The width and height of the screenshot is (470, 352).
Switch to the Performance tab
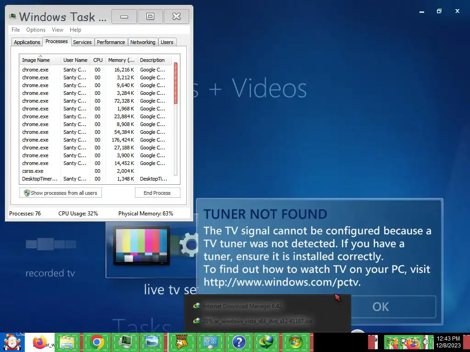(111, 42)
